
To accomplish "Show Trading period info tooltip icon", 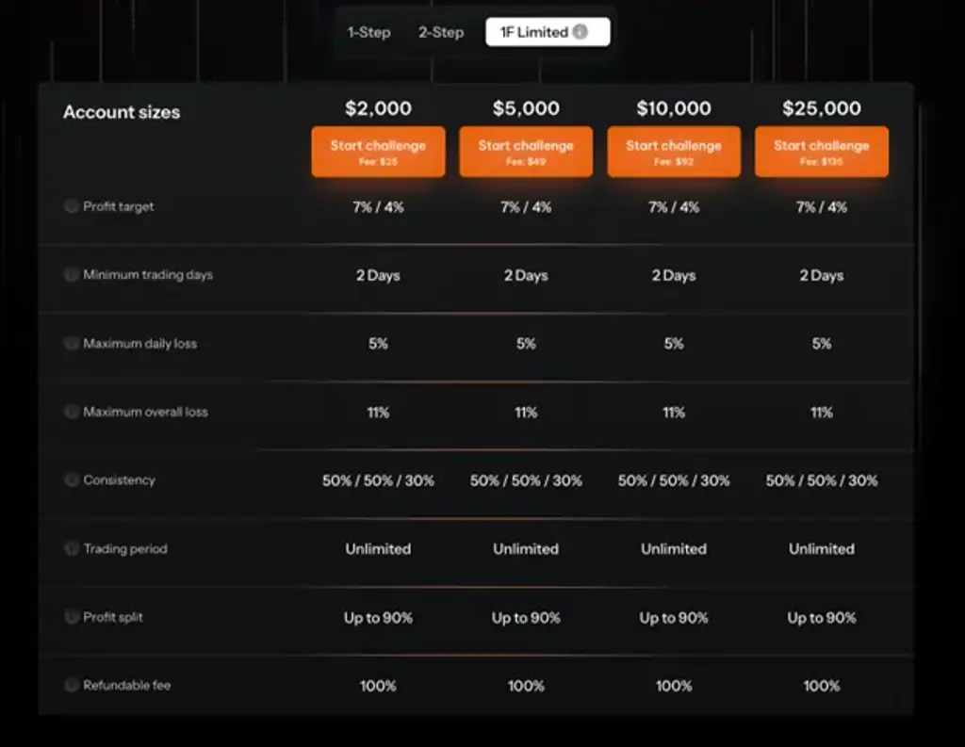I will tap(72, 548).
